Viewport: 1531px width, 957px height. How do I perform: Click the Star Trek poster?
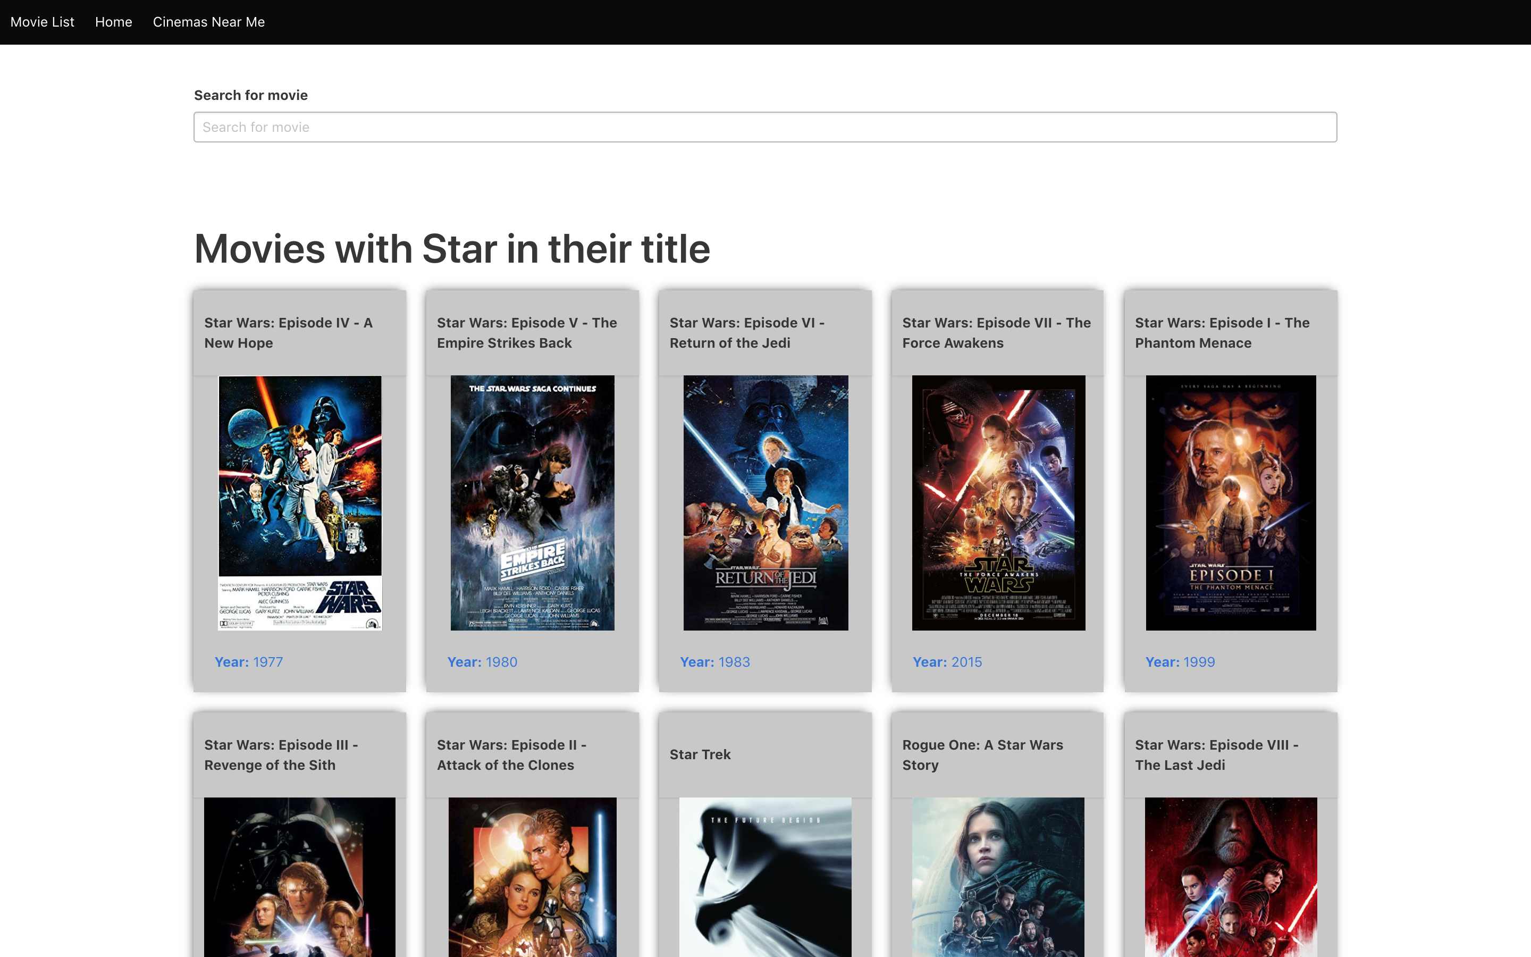[766, 877]
